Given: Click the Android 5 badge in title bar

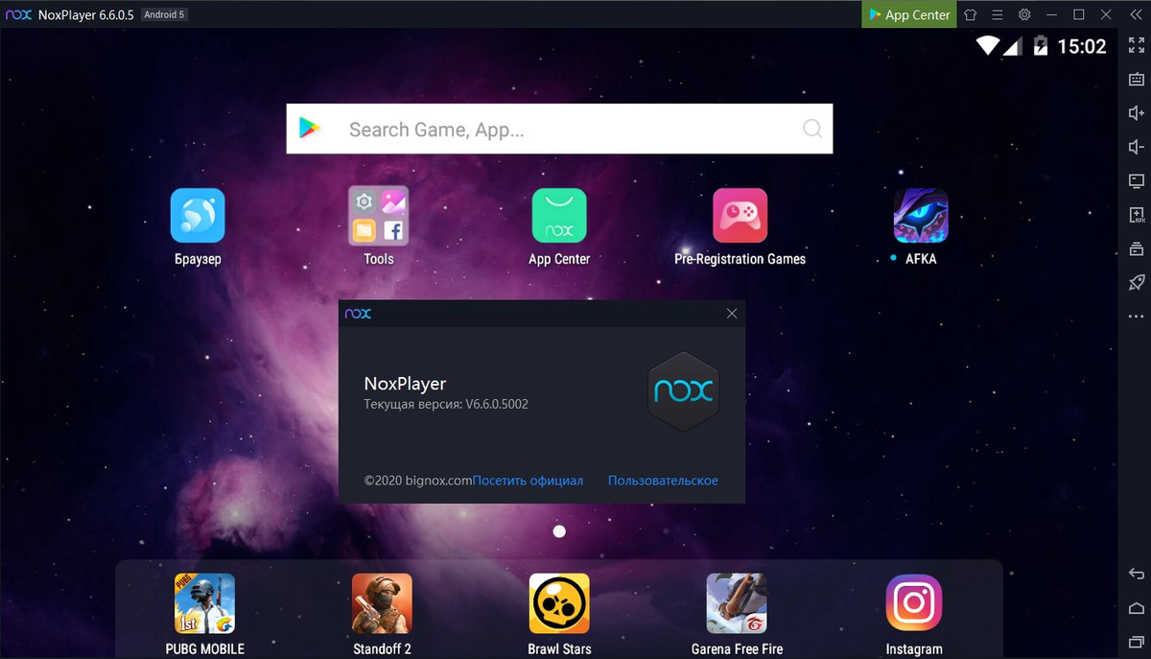Looking at the screenshot, I should click(x=164, y=14).
